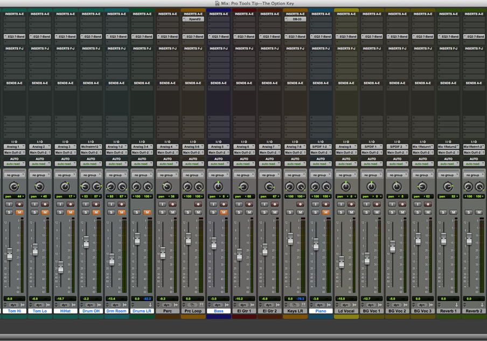
Task: Click the volume fader on BG Voc 3
Action: pos(418,239)
